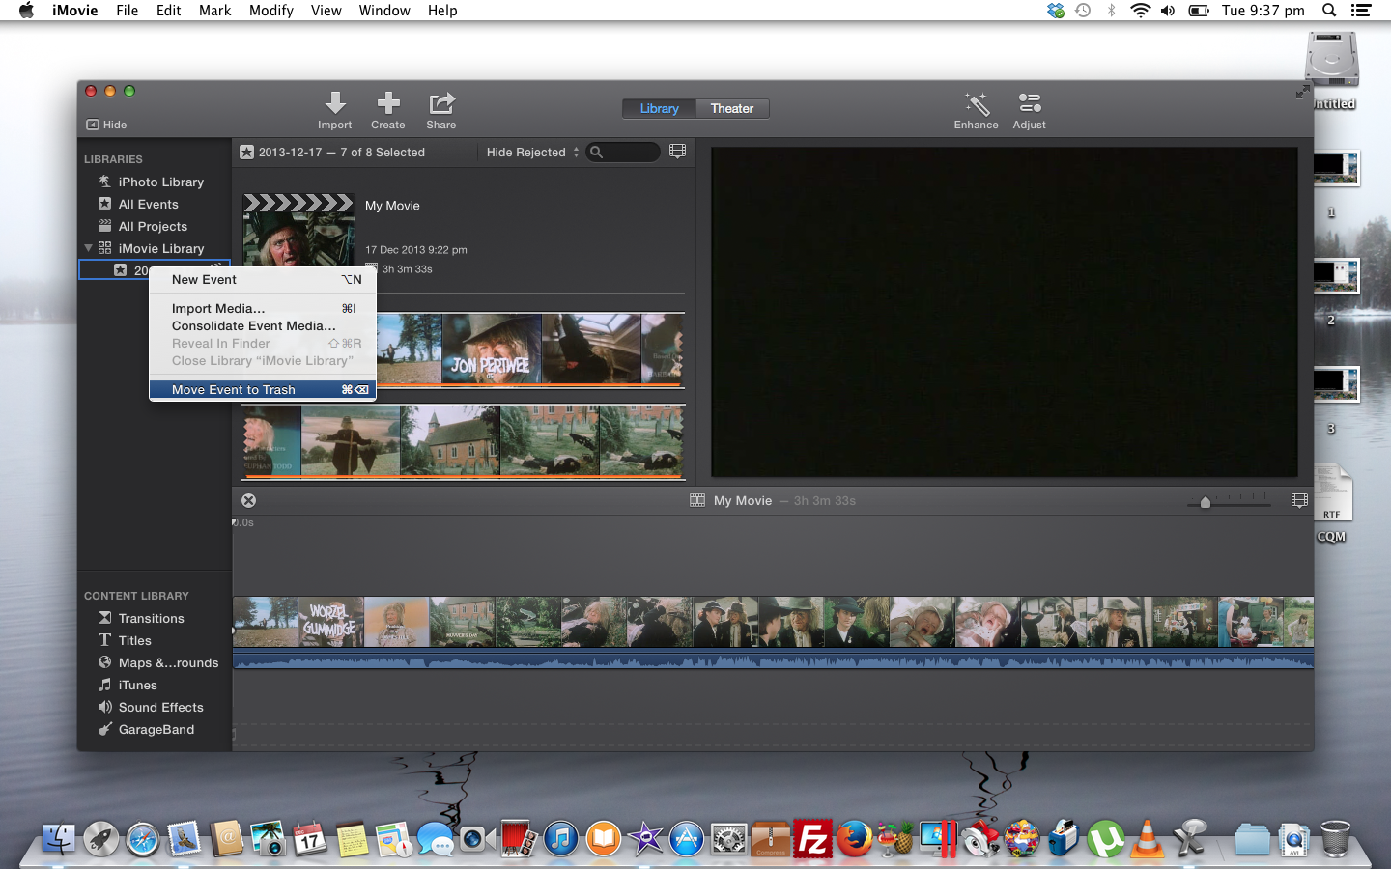Collapse the iMovie Library disclosure triangle
The height and width of the screenshot is (869, 1391).
pos(88,248)
